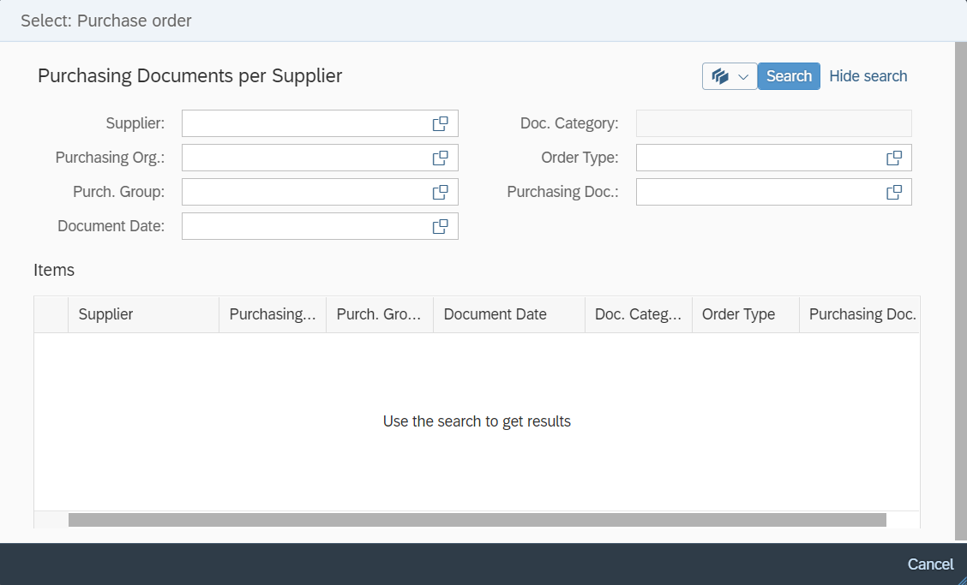
Task: Open value help icon for Purchasing Doc. field
Action: coord(893,192)
